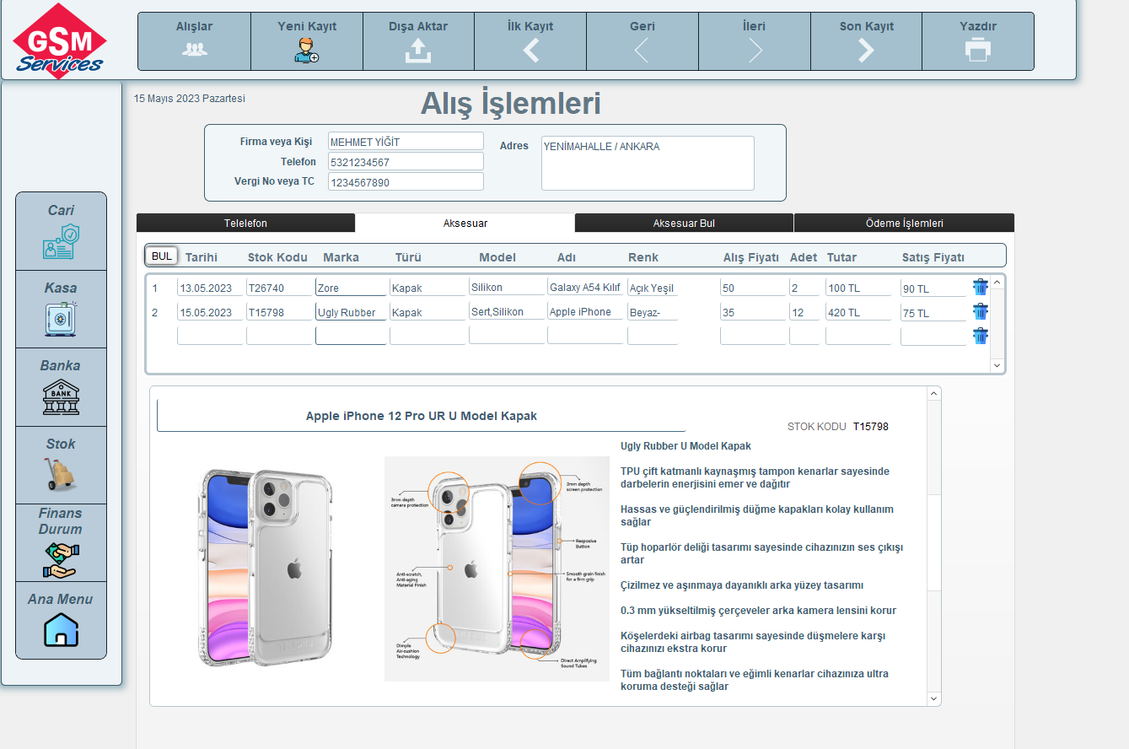Click the Sert,Silikon model field

click(507, 312)
